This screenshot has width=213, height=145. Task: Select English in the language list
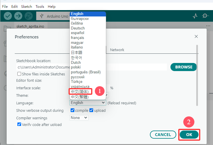pos(88,14)
